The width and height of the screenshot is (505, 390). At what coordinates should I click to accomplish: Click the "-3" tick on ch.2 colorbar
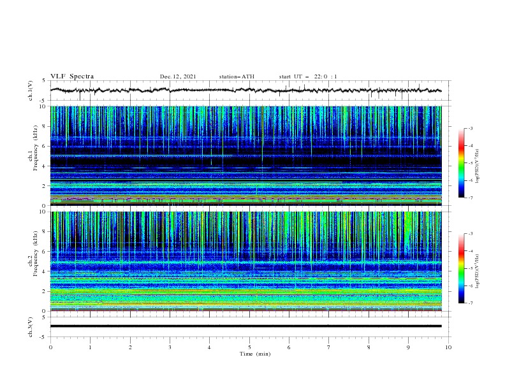(470, 234)
